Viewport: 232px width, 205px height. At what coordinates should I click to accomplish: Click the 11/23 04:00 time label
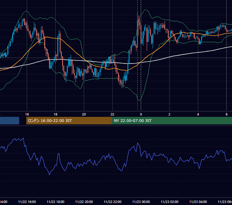click(x=198, y=202)
